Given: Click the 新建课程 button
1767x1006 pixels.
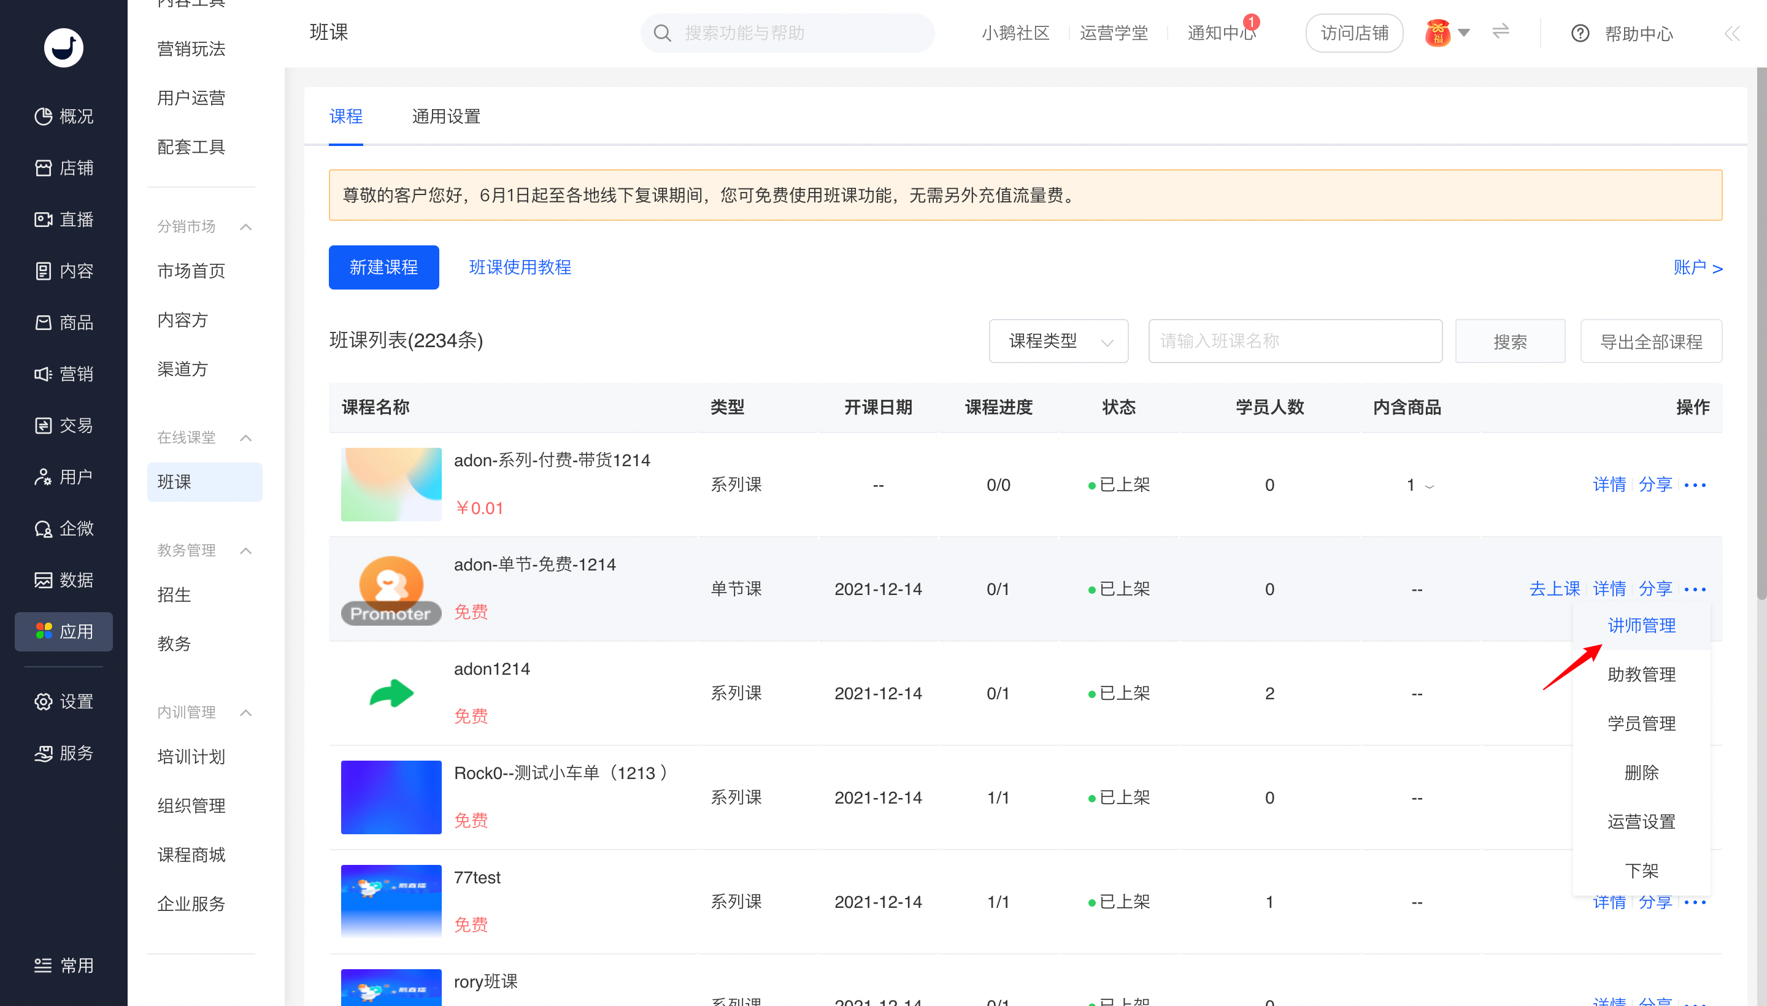Looking at the screenshot, I should click(x=383, y=267).
